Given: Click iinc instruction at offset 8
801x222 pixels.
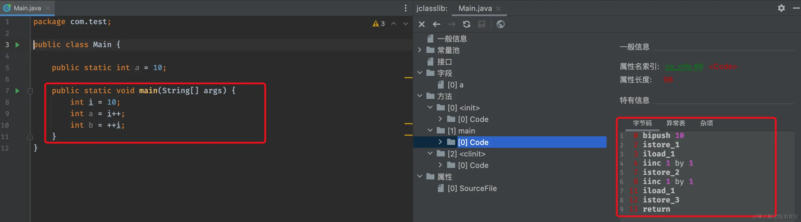Looking at the screenshot, I should [x=668, y=181].
